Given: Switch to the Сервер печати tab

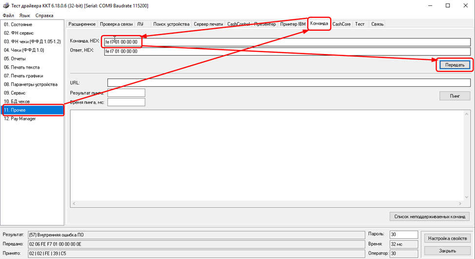Looking at the screenshot, I should coord(208,24).
